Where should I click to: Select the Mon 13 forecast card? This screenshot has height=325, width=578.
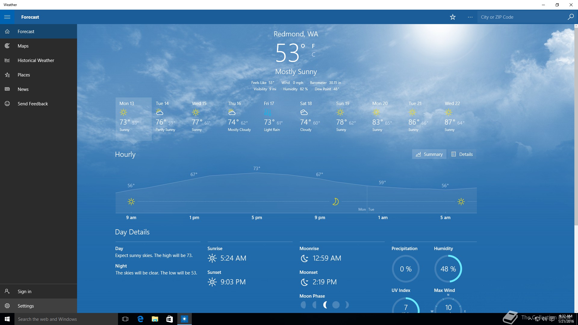[133, 119]
